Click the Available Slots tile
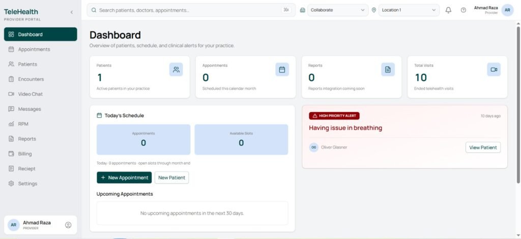The width and height of the screenshot is (521, 239). pyautogui.click(x=241, y=139)
